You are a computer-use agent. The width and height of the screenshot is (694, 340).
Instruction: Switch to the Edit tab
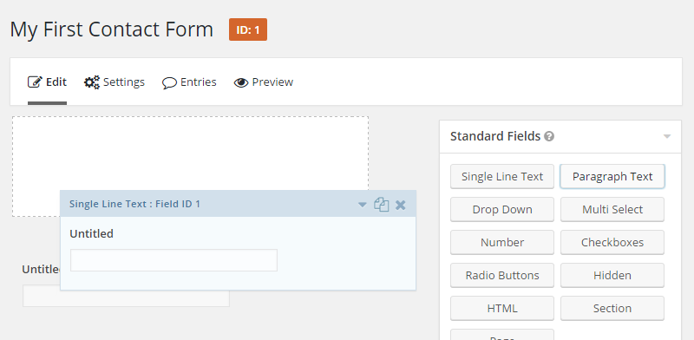pos(48,82)
